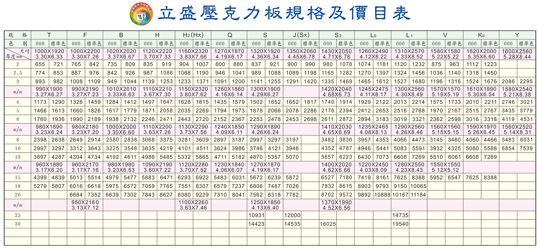Click the price 16025 under S2

click(328, 224)
